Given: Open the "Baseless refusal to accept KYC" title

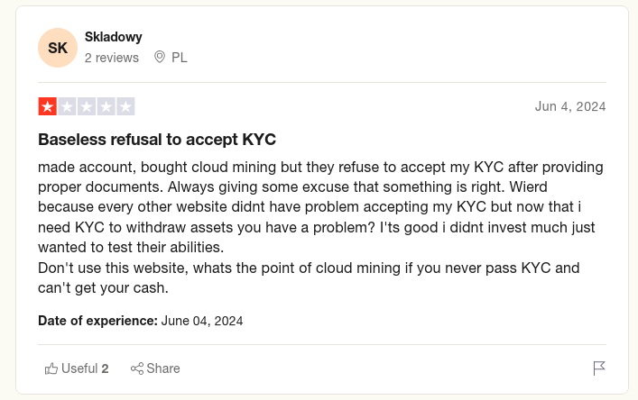Looking at the screenshot, I should coord(156,140).
